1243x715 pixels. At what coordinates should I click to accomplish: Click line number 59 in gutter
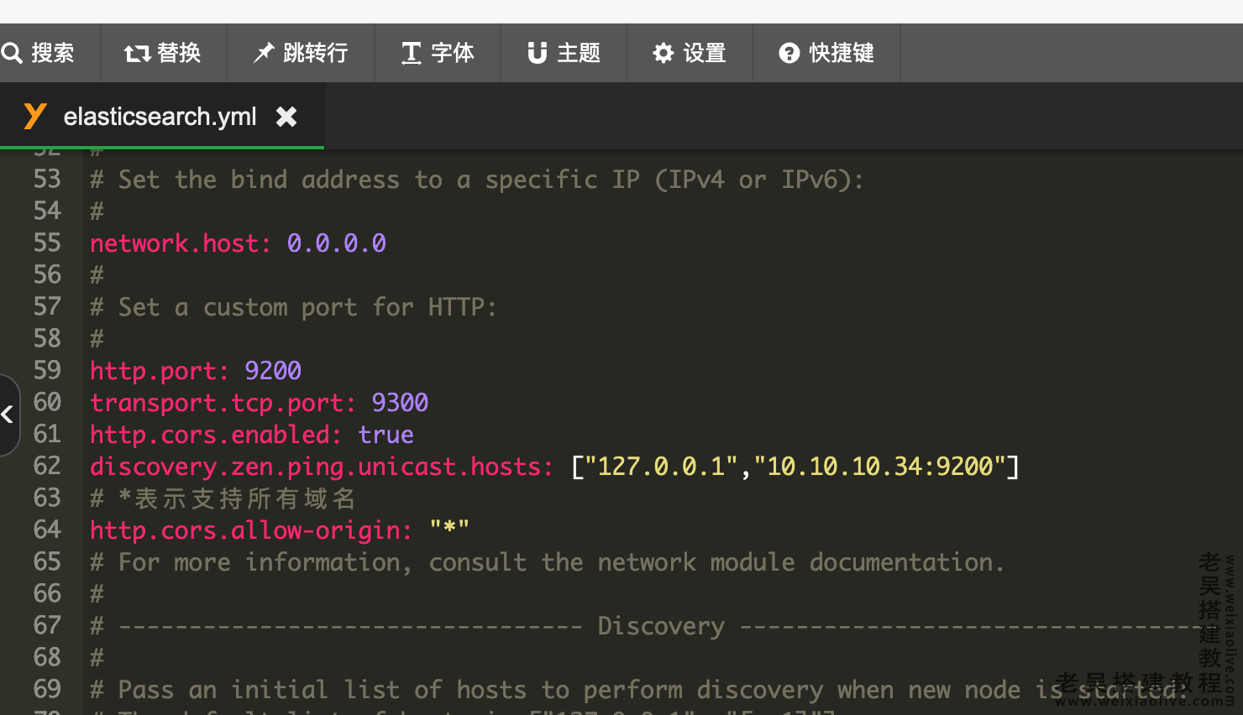[x=47, y=370]
